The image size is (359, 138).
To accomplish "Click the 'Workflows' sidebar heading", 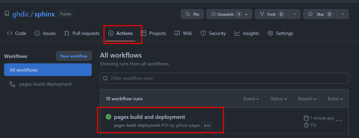I will click(15, 56).
